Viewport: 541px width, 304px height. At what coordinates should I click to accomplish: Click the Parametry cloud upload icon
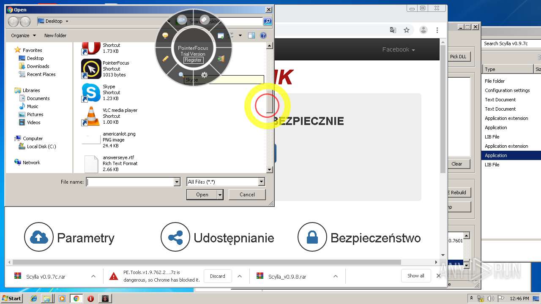tap(39, 237)
